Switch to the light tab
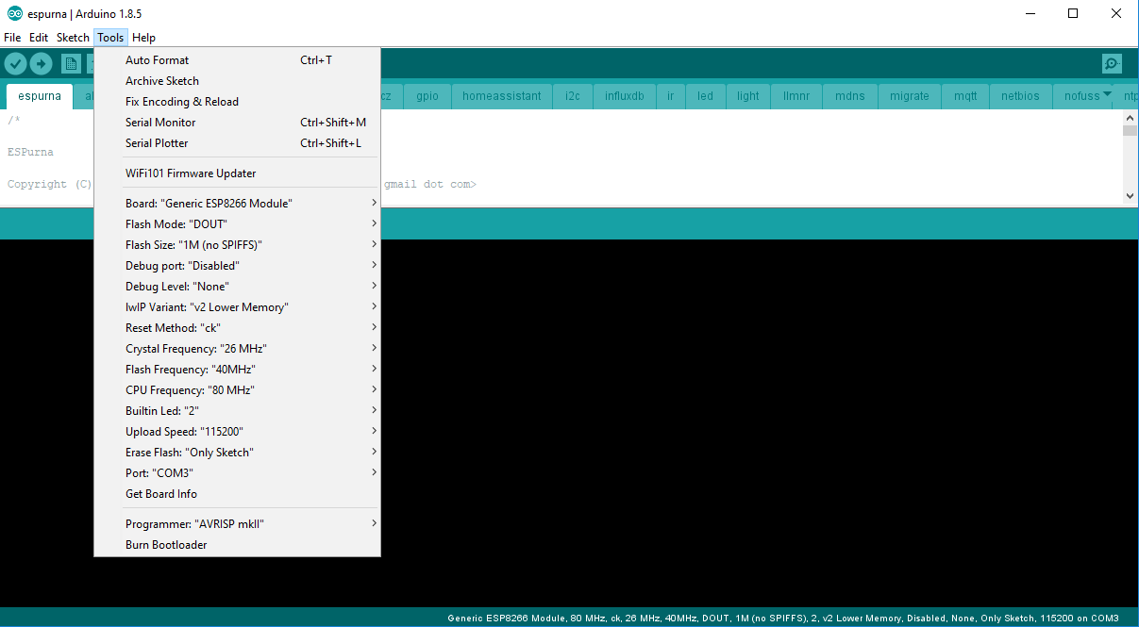This screenshot has height=627, width=1139. pyautogui.click(x=748, y=96)
